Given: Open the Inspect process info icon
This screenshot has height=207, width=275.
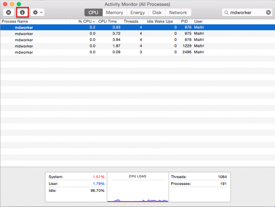Looking at the screenshot, I should pyautogui.click(x=22, y=12).
